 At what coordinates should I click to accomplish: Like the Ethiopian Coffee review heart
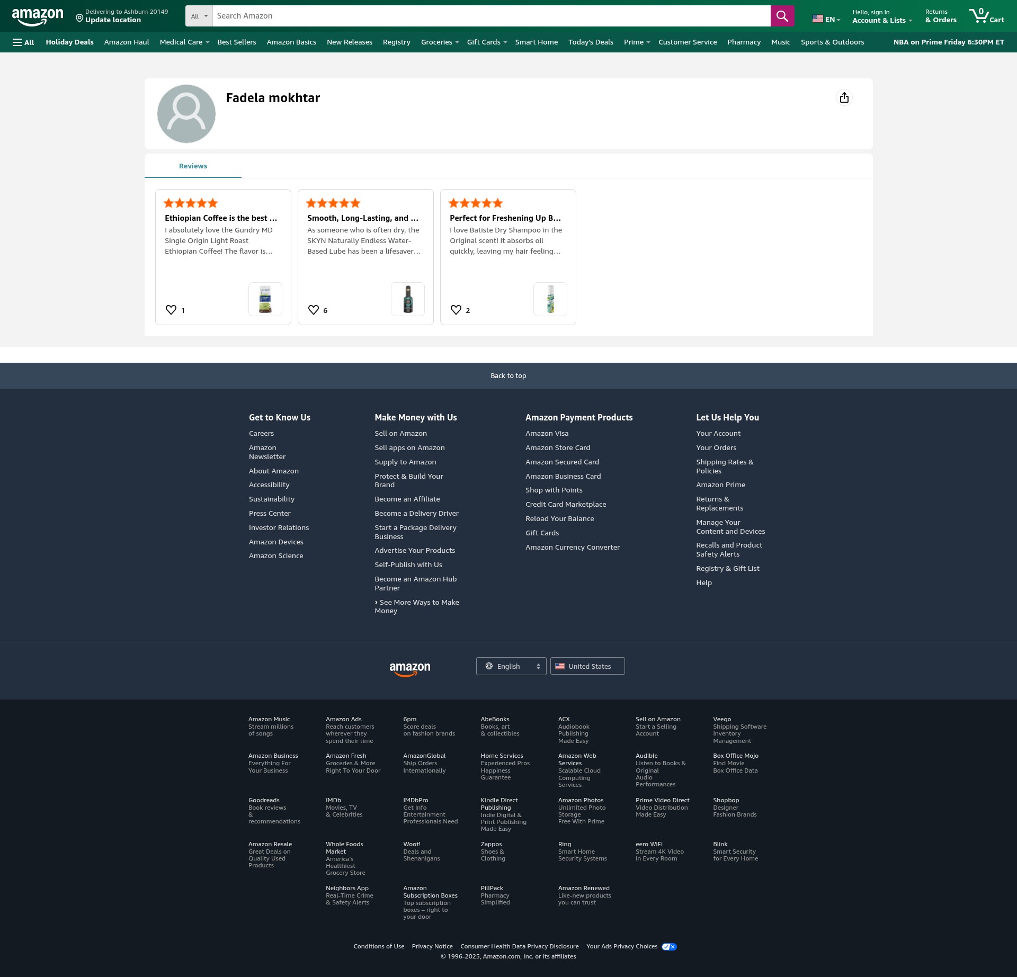171,310
